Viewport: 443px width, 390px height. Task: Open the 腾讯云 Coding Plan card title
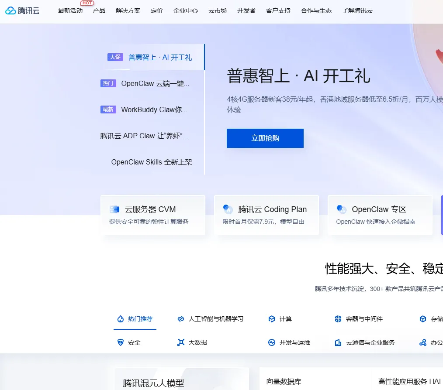click(x=272, y=209)
